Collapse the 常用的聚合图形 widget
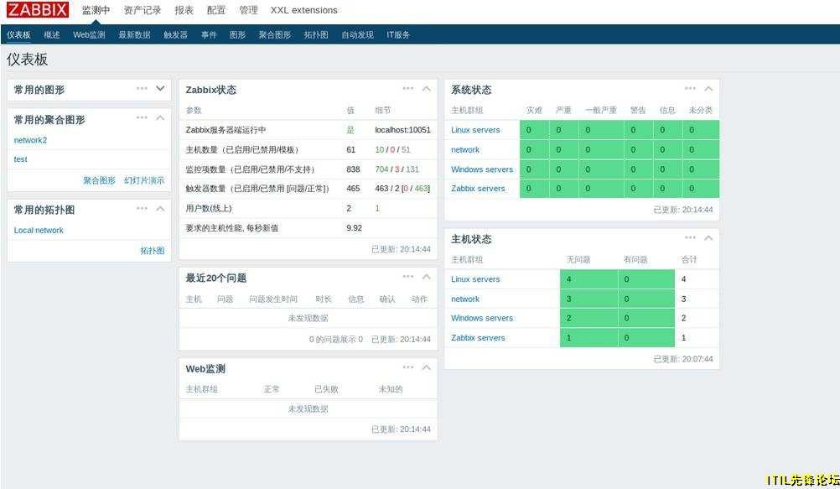Viewport: 840px width, 489px height. (160, 118)
